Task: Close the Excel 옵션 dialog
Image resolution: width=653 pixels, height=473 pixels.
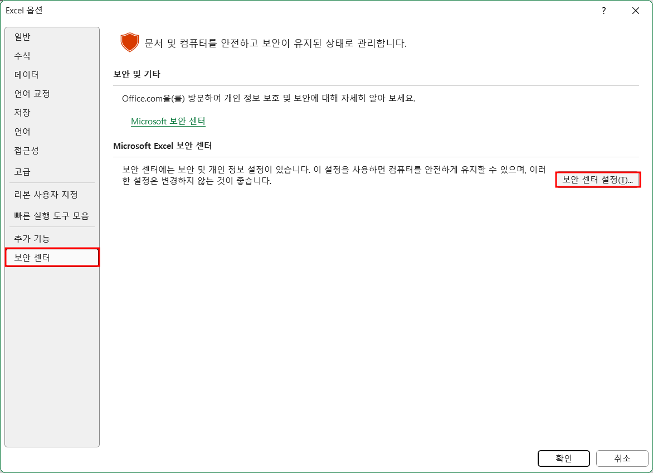Action: pos(636,11)
